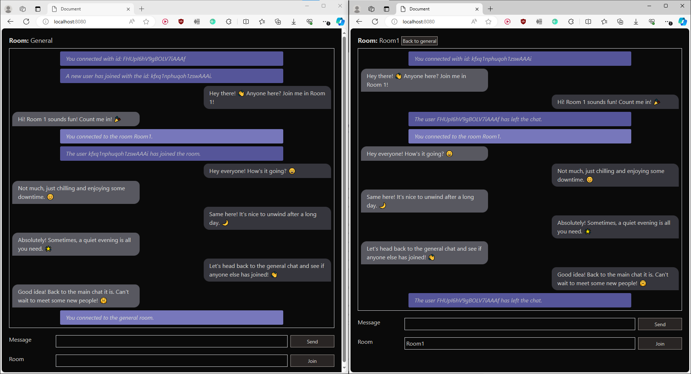
Task: Open Read aloud in General room browser
Action: coord(132,22)
